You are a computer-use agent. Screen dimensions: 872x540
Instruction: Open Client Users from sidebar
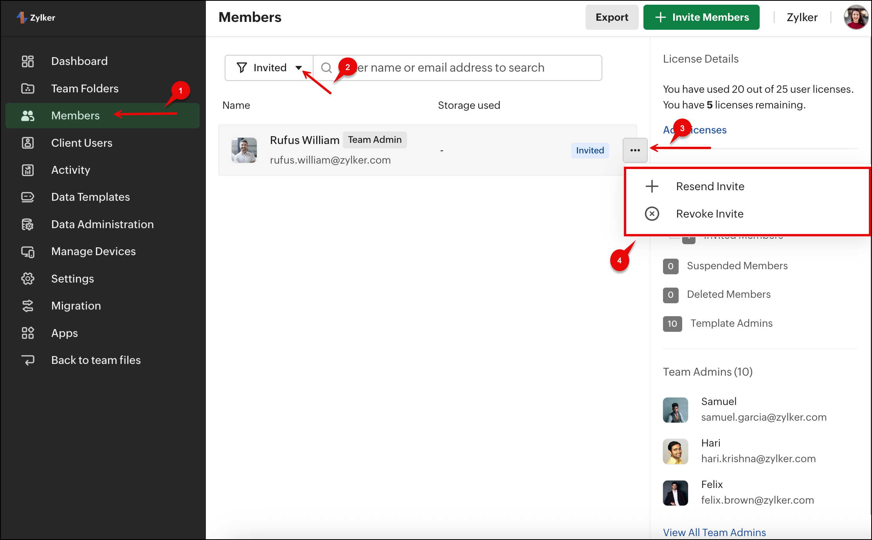click(x=81, y=143)
